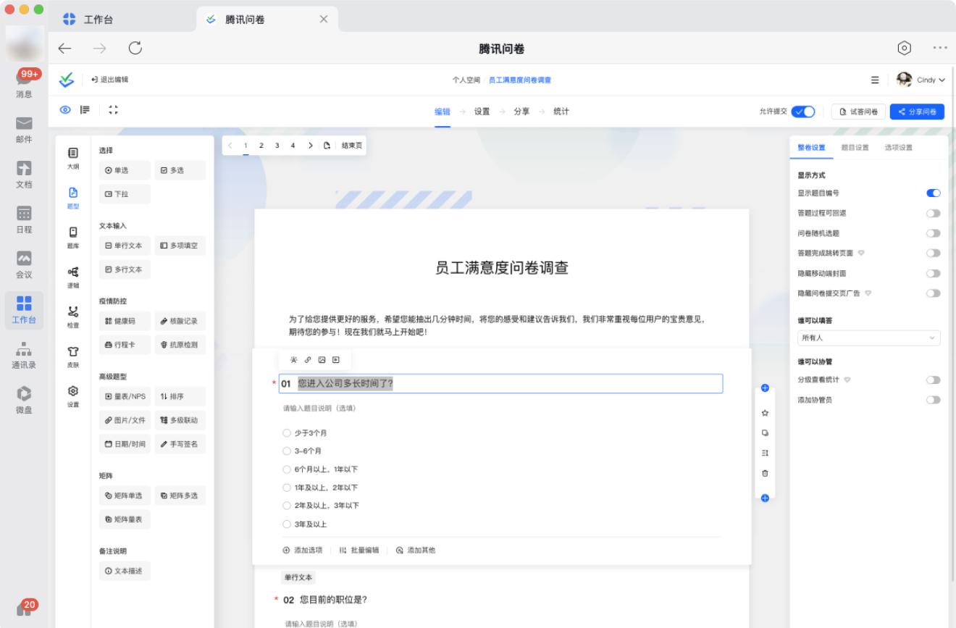This screenshot has height=628, width=956.
Task: Turn off 显示题目编号 toggle
Action: coord(933,193)
